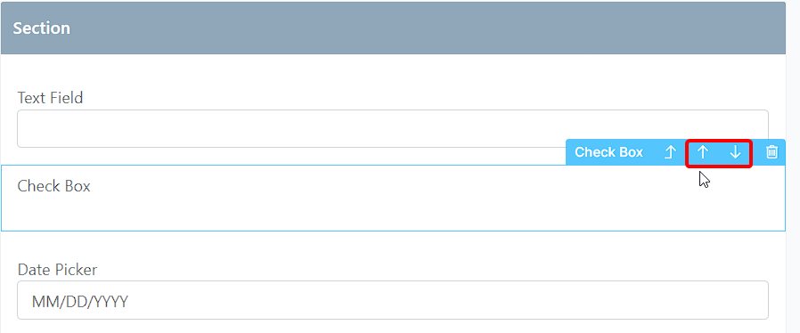The width and height of the screenshot is (800, 333).
Task: Click the Date Picker label
Action: coord(57,269)
